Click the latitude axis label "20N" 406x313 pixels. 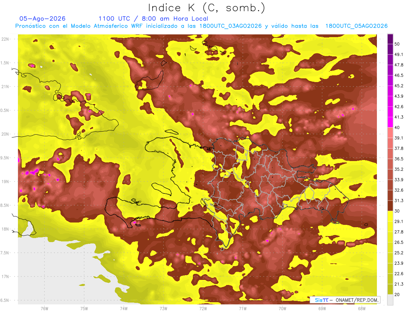6,134
